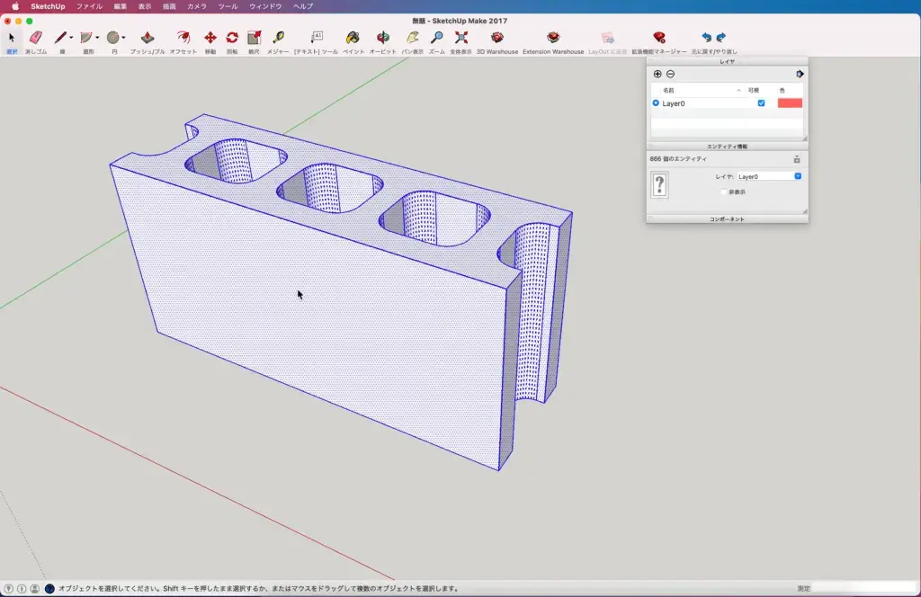Collapse the レイヤ panel header
This screenshot has height=597, width=921.
[727, 61]
